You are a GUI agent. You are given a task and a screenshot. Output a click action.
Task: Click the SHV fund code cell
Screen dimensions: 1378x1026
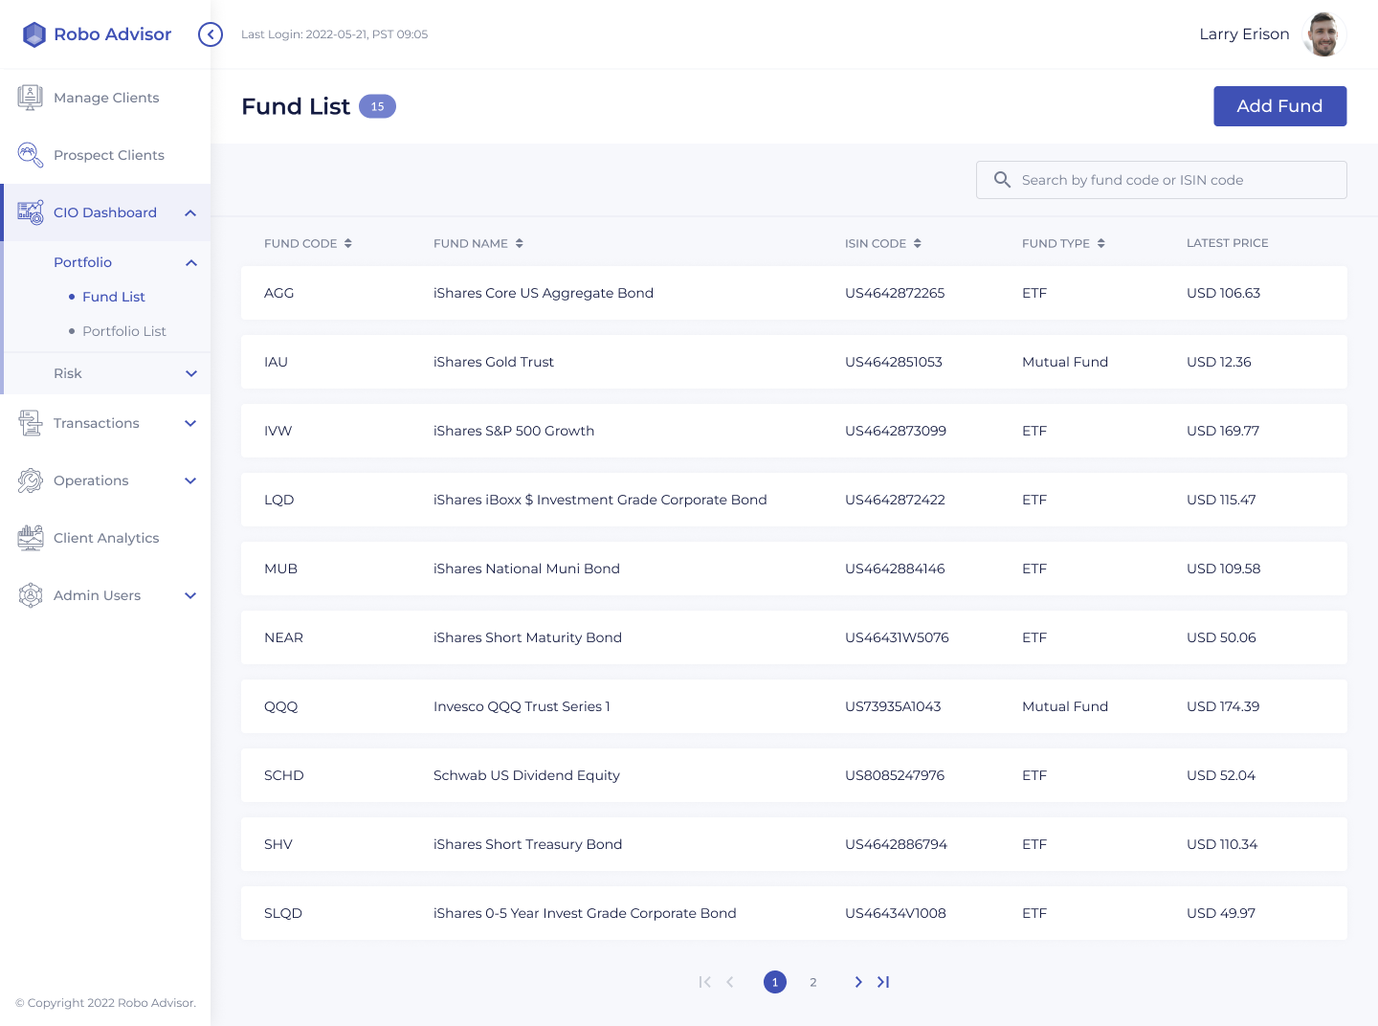pyautogui.click(x=278, y=844)
